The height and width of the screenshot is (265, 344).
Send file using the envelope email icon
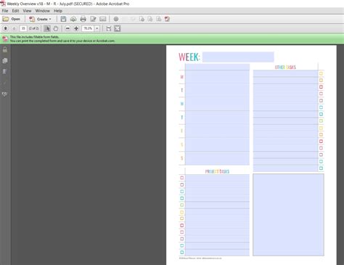(x=103, y=19)
